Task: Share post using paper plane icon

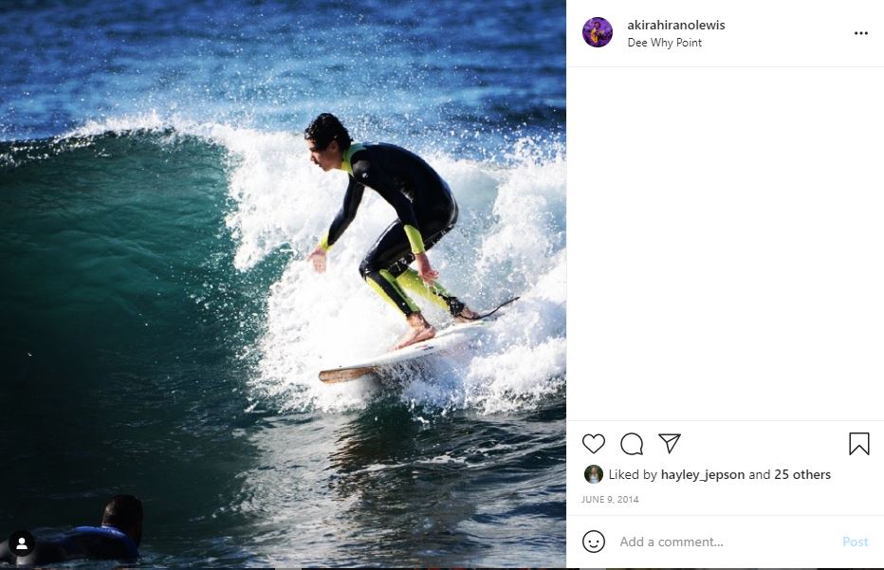Action: 670,443
